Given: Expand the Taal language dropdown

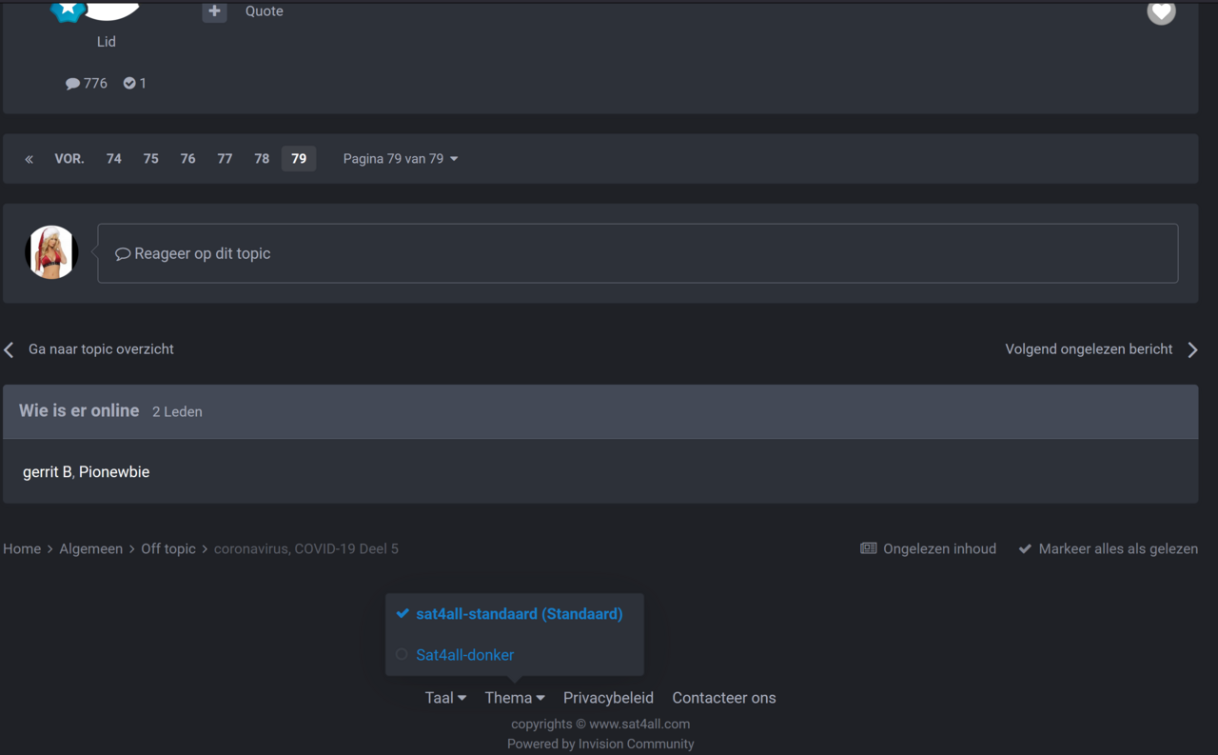Looking at the screenshot, I should (445, 698).
